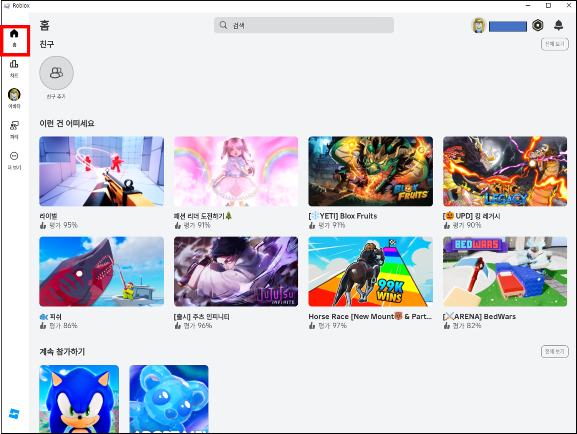This screenshot has width=577, height=434.
Task: Open the 아바타 avatar sidebar item
Action: (14, 99)
